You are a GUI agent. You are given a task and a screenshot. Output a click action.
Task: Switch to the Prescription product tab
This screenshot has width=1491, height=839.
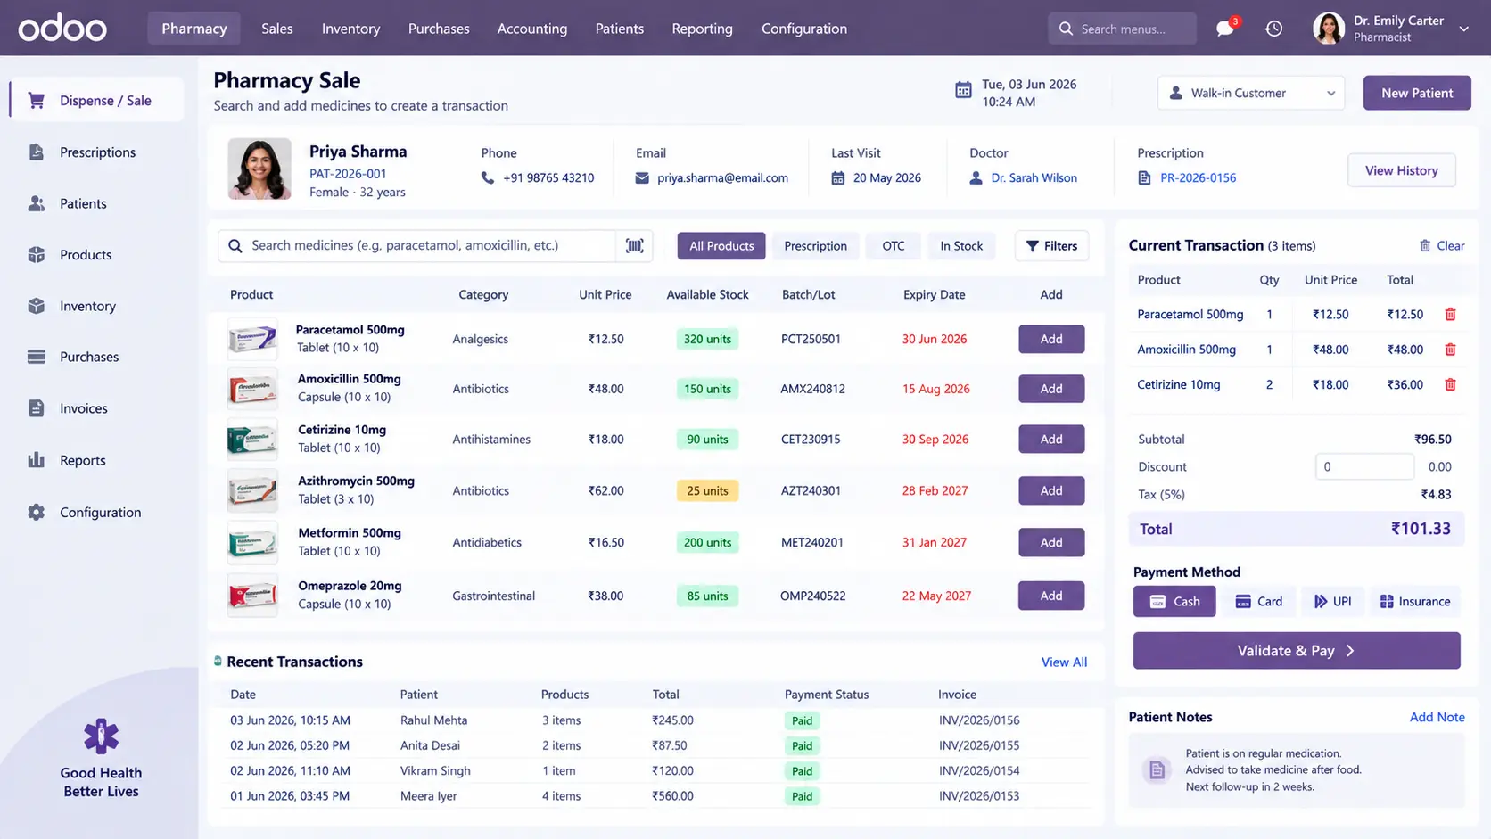pos(815,246)
